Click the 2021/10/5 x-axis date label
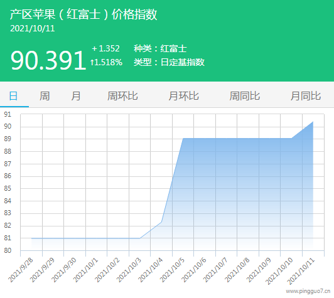This screenshot has height=298, width=334. (172, 270)
